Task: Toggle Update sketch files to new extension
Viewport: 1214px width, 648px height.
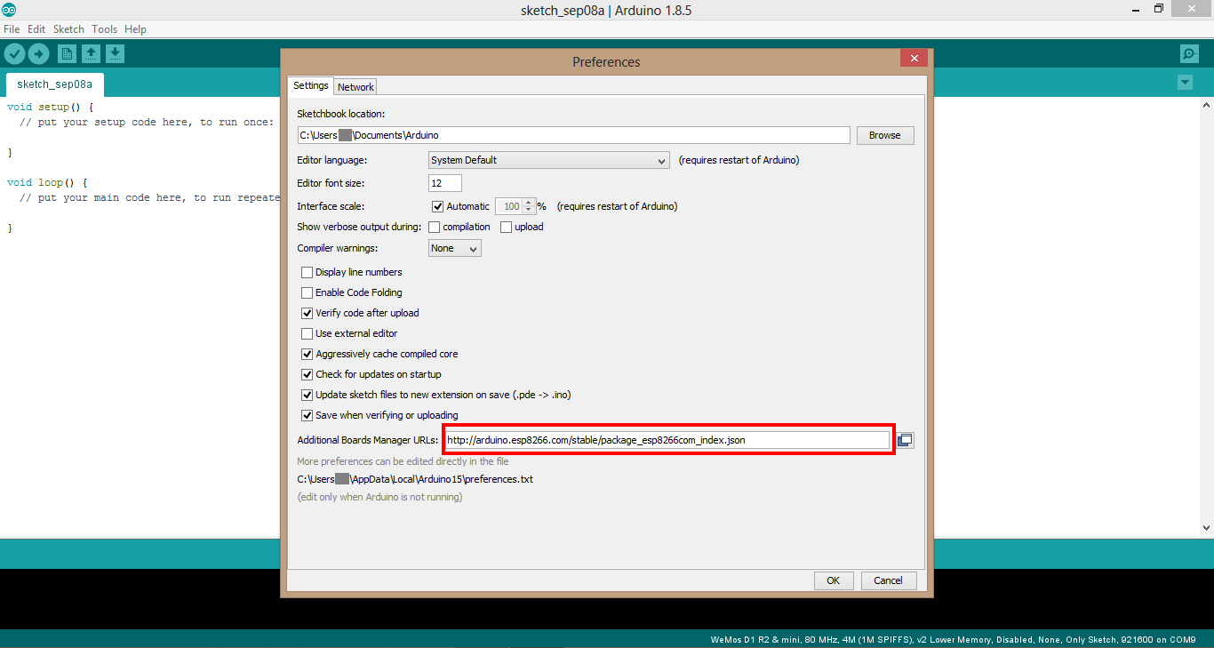Action: coord(307,395)
